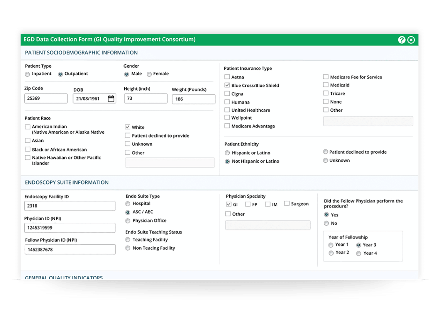440x327 pixels.
Task: Open the help question mark icon
Action: (402, 40)
